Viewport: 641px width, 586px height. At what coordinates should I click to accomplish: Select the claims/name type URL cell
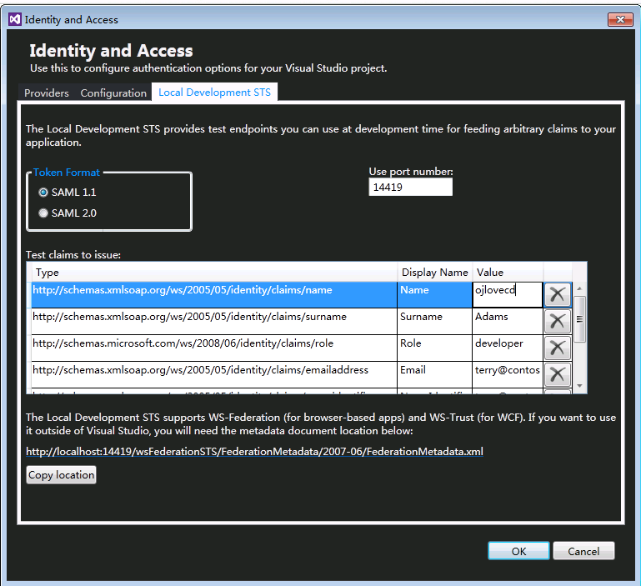coord(214,294)
